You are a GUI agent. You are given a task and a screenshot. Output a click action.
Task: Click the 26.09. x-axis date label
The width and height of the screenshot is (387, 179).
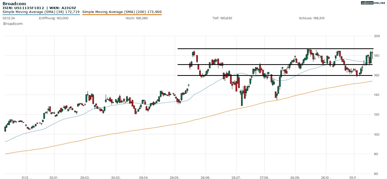295,177
